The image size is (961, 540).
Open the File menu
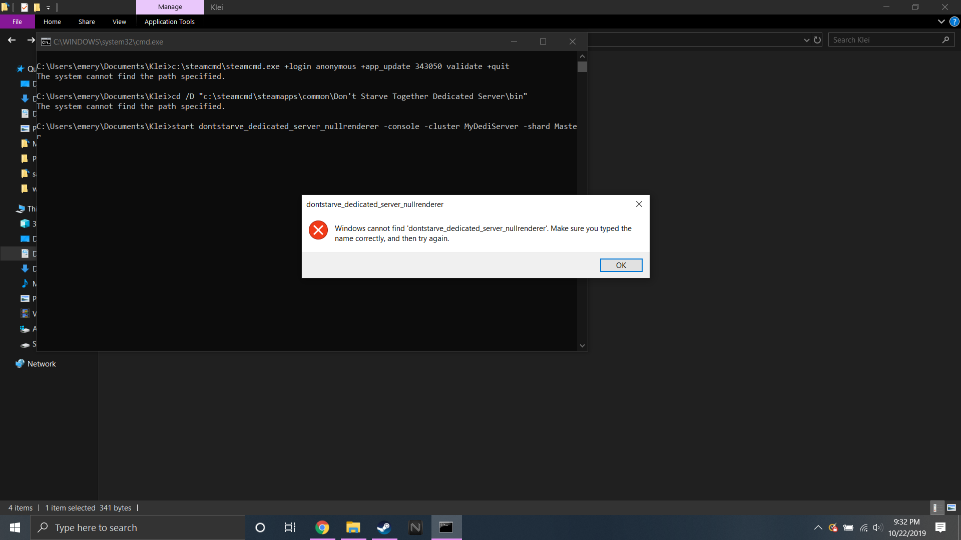click(x=17, y=22)
